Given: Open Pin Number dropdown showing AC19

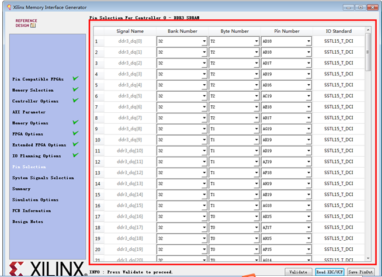Looking at the screenshot, I should (x=286, y=96).
